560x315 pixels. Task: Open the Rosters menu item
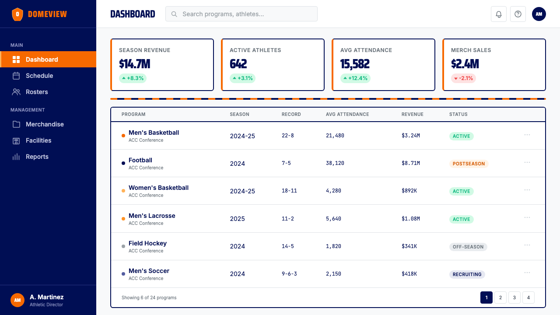48,92
